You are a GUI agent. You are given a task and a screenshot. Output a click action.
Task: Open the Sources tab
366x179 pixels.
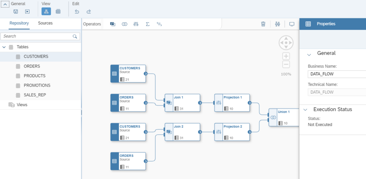tap(45, 23)
